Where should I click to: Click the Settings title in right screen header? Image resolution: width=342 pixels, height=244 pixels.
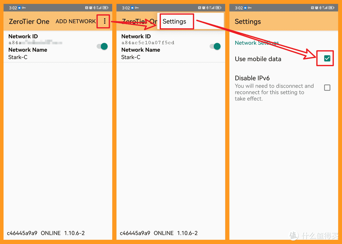point(248,22)
